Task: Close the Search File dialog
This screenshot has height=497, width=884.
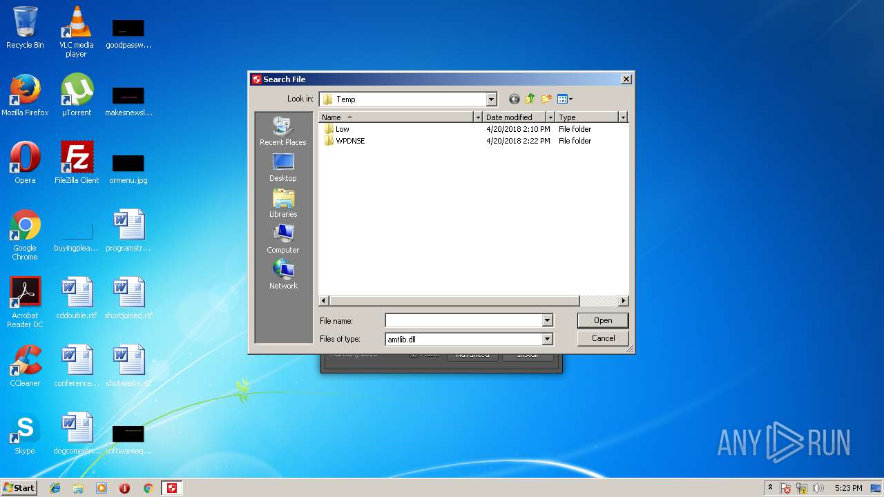Action: [x=626, y=79]
